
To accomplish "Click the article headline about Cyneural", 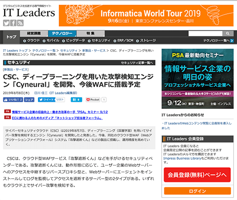I will tap(78, 81).
